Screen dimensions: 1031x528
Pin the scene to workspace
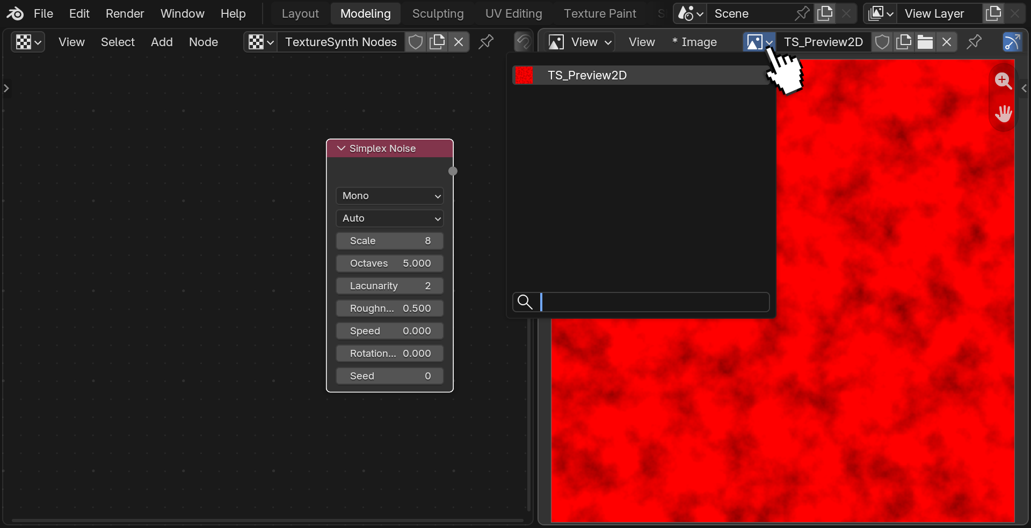click(802, 13)
